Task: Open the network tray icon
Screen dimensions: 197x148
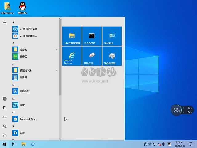Action: [x=155, y=144]
